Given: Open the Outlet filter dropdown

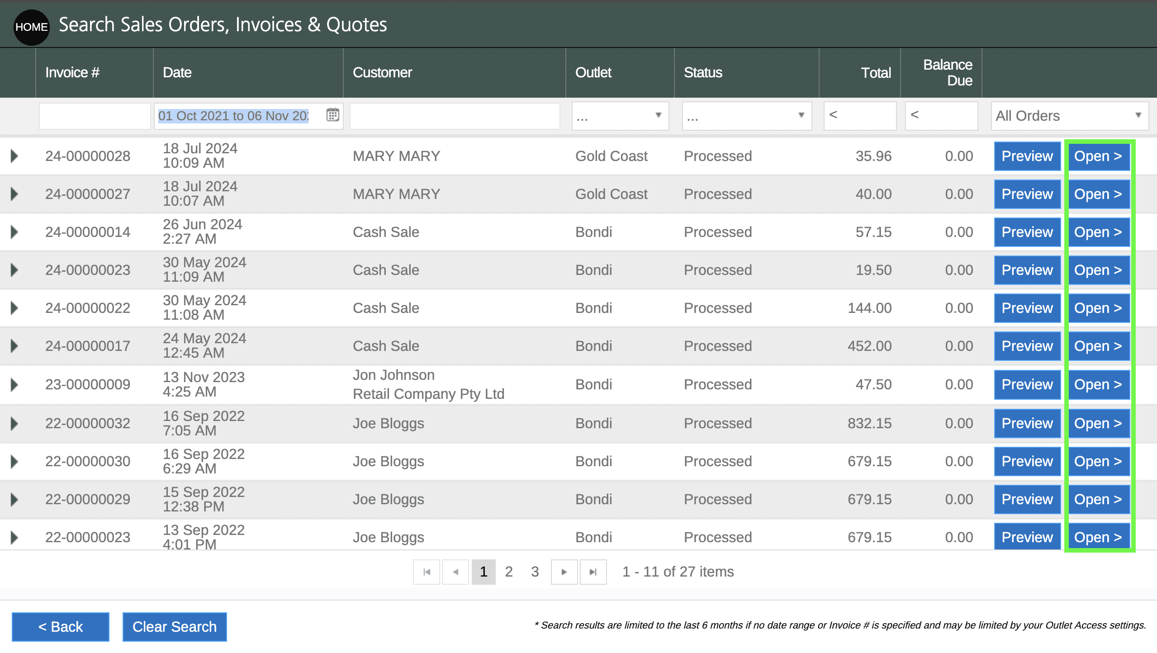Looking at the screenshot, I should 620,116.
